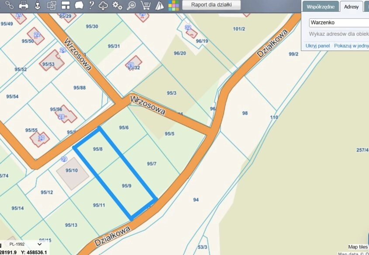
Task: Click the link/chain icon in toolbar
Action: 10,5
